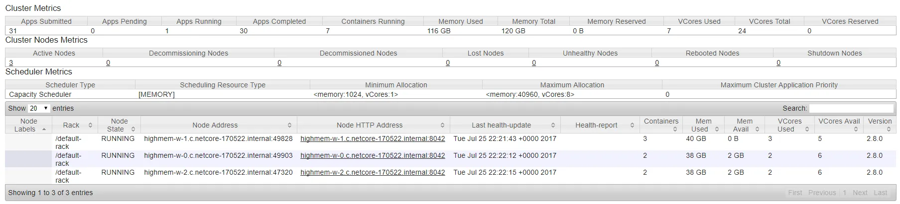Sort the Node Address column via arrows
The image size is (900, 204).
tap(289, 126)
